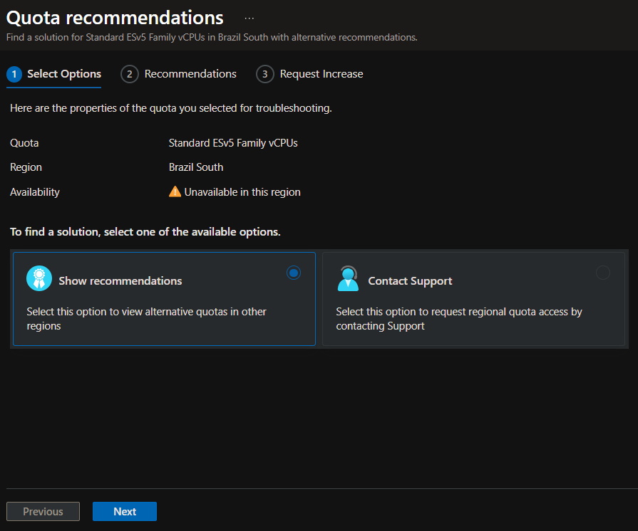Click the 'To find a solution' heading
Screen dimensions: 638x531
tap(145, 232)
